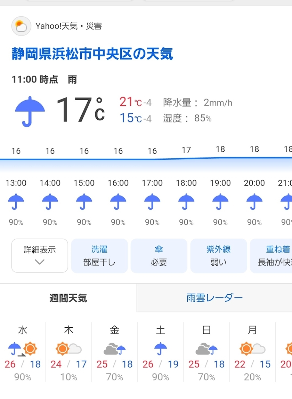Open Thursday (木) sunny-cloudy forecast icon
The height and width of the screenshot is (399, 292).
tap(69, 349)
